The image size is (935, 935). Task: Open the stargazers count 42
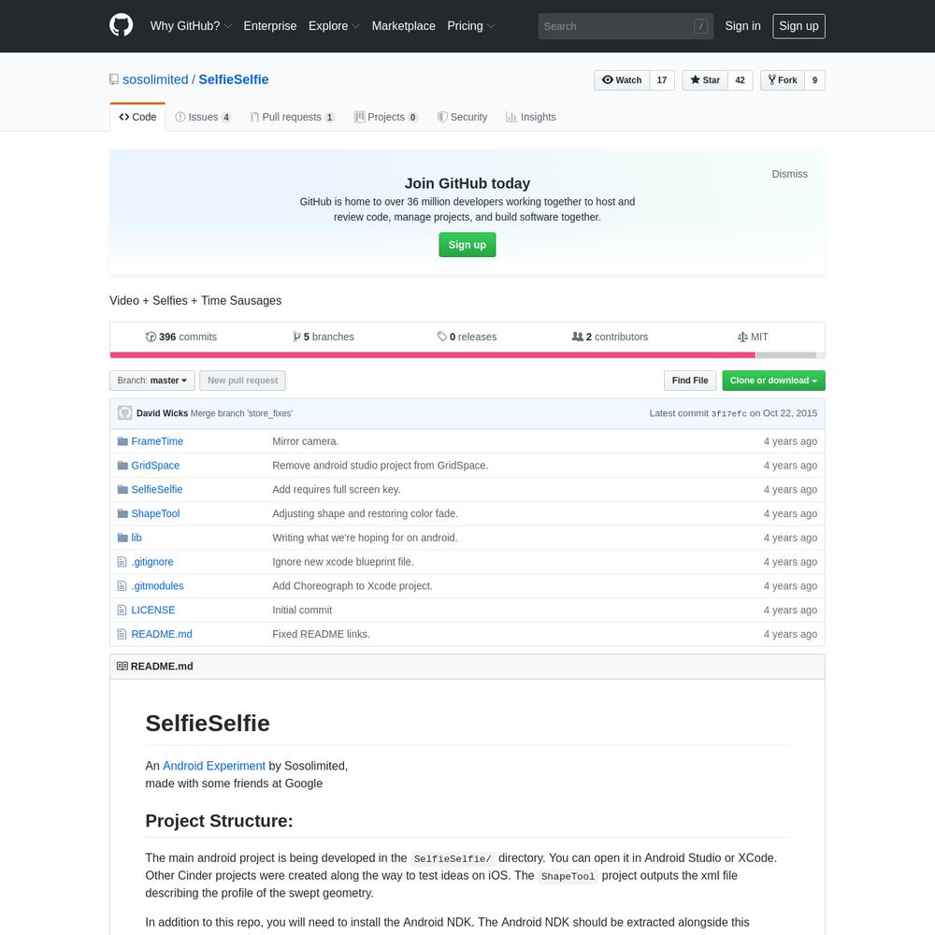click(x=740, y=79)
